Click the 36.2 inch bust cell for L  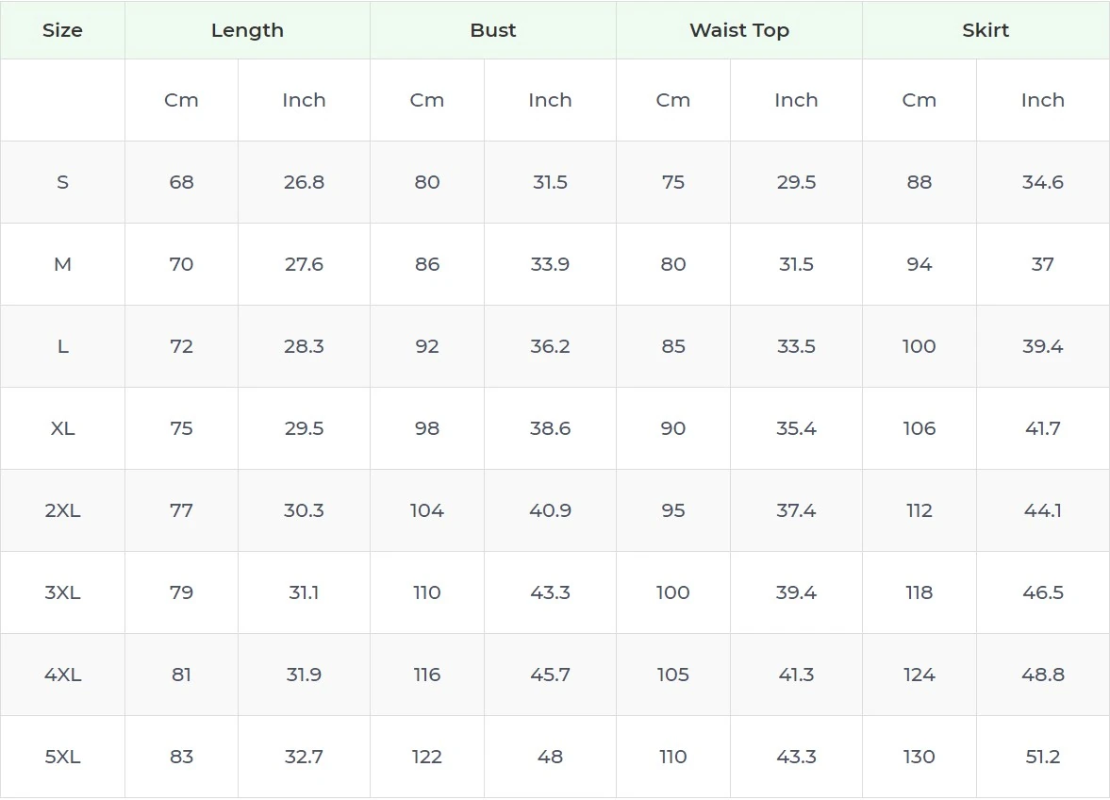tap(550, 346)
